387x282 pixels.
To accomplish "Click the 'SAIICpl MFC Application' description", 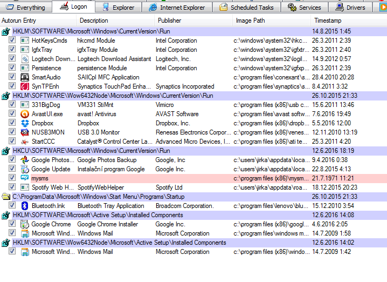I will pos(108,77).
